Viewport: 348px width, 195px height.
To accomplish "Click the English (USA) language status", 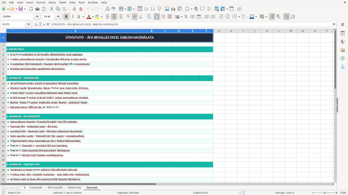I will tap(200, 193).
